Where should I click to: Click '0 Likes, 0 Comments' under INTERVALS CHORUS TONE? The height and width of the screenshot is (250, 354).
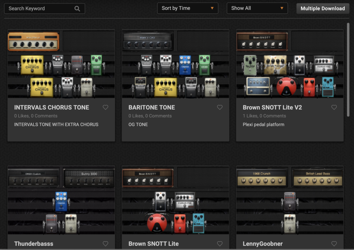coord(36,116)
